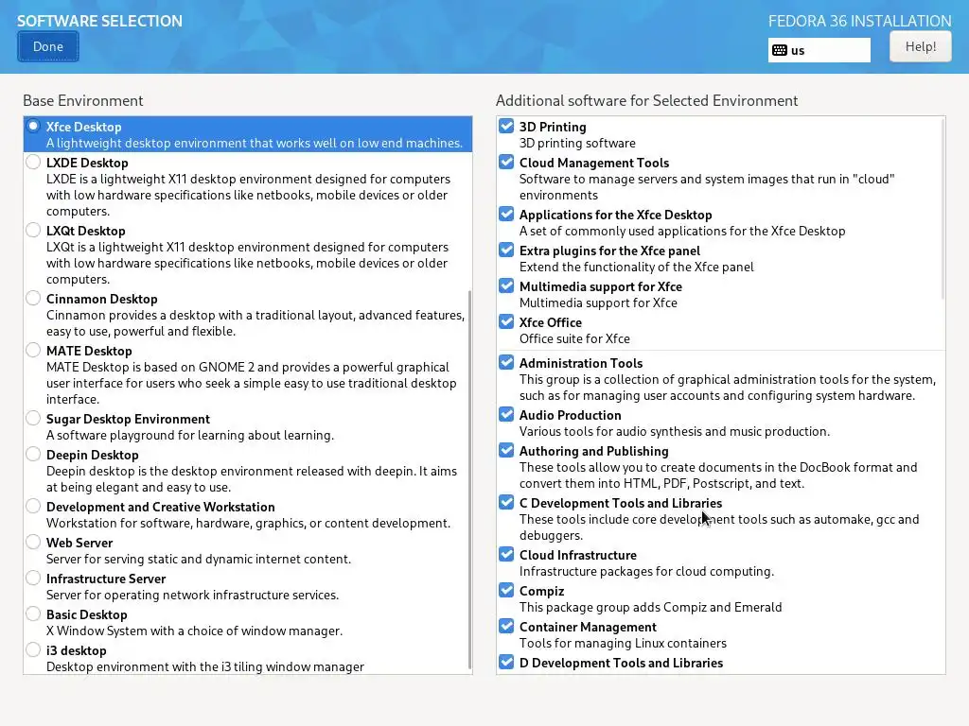
Task: Toggle Extra plugins for the Xfce panel
Action: (506, 250)
